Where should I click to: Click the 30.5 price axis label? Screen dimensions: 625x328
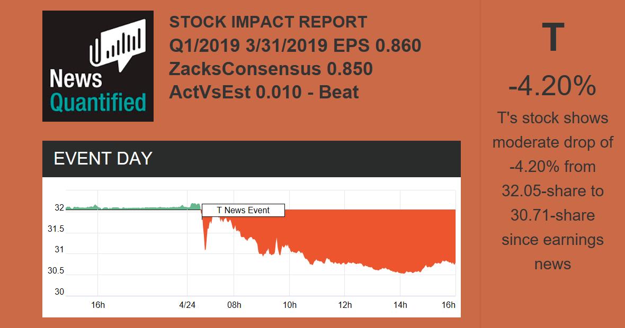click(56, 271)
